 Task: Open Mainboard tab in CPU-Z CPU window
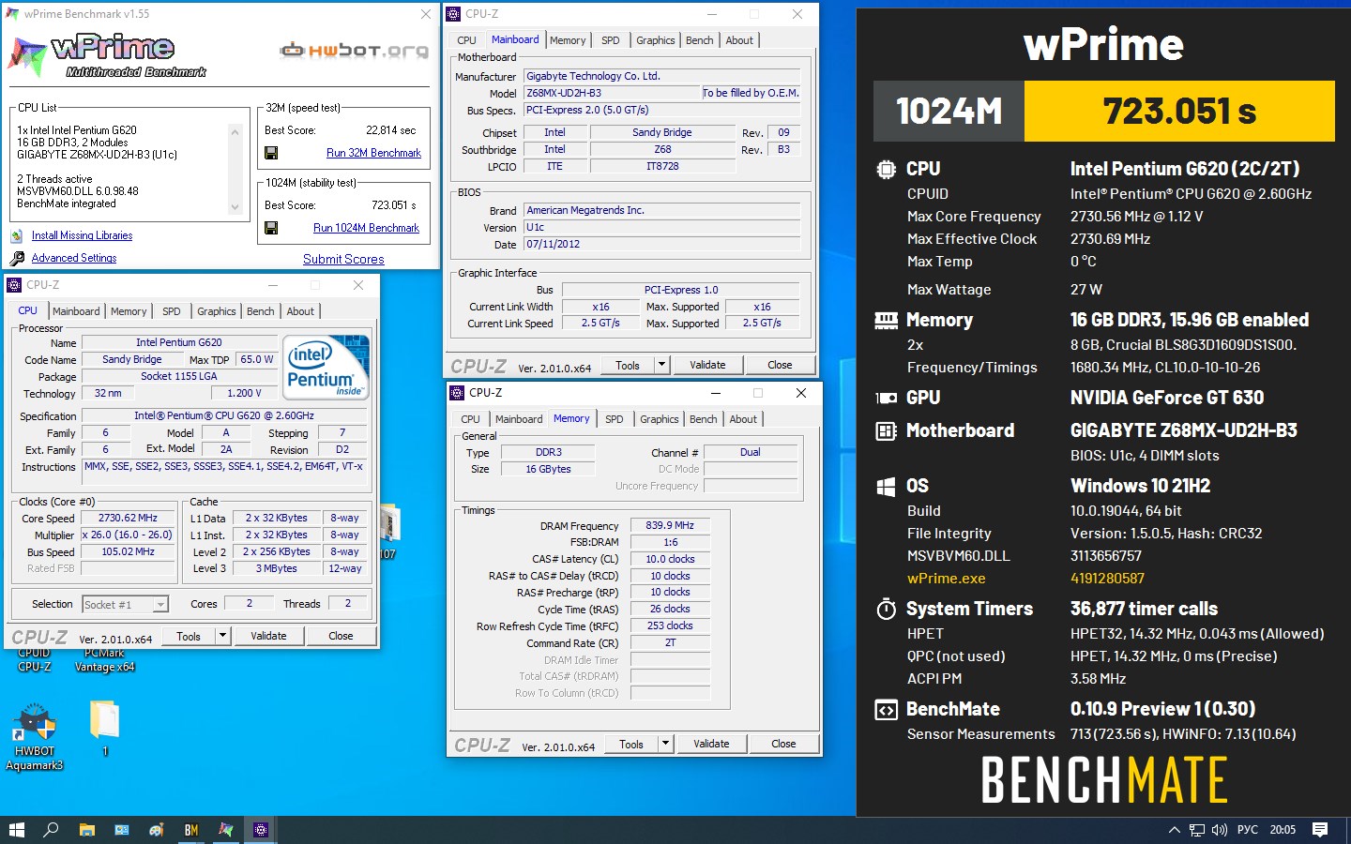(76, 311)
